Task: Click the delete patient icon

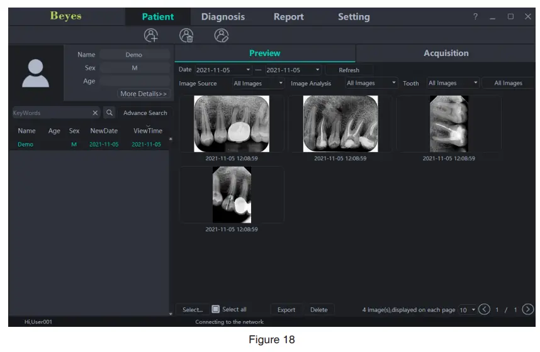Action: [x=186, y=35]
